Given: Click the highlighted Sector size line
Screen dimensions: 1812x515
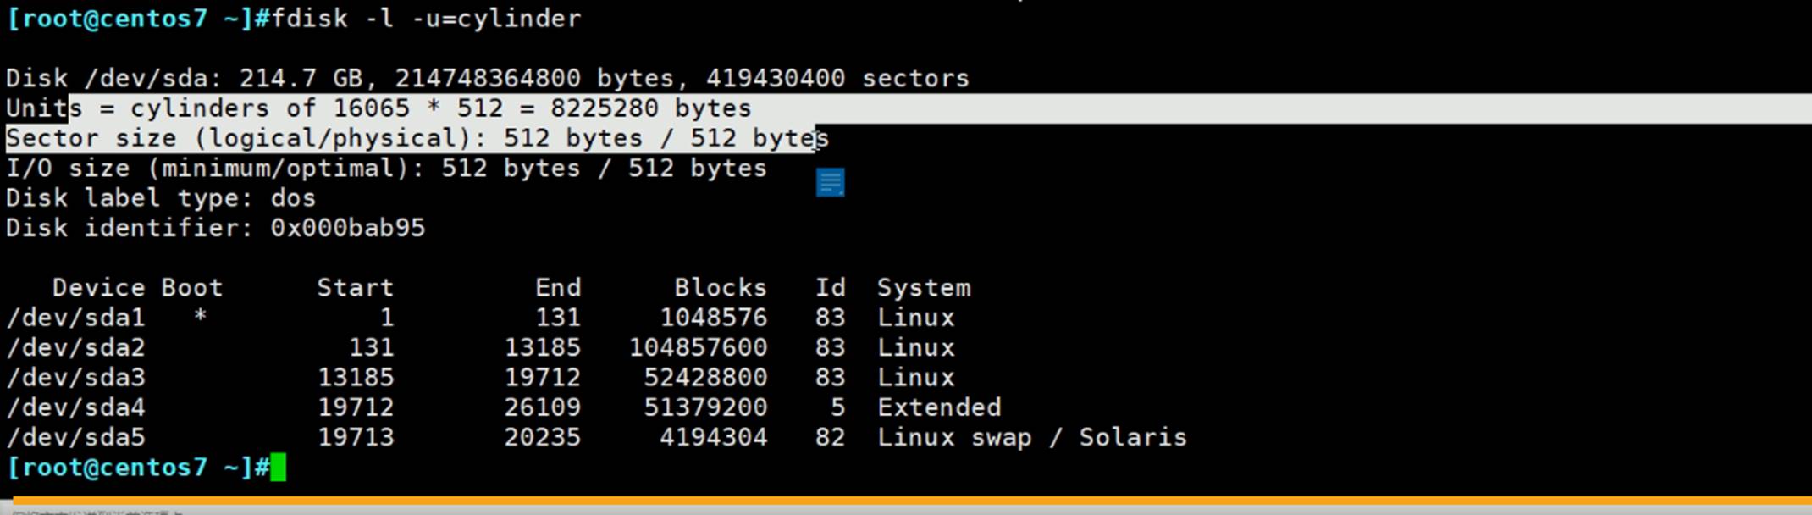Looking at the screenshot, I should click(417, 138).
